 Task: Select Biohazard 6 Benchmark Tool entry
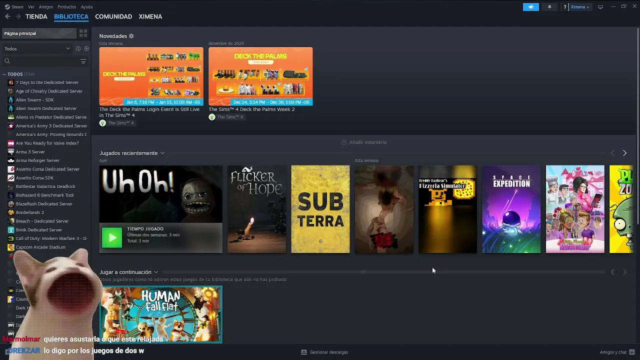pyautogui.click(x=44, y=195)
